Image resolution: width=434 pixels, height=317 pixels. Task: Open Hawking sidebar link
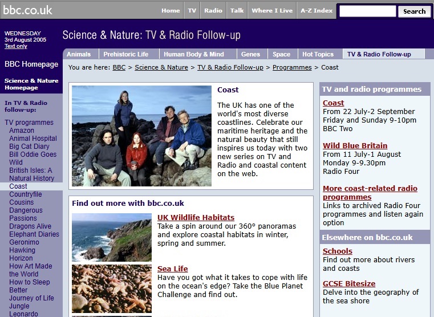pyautogui.click(x=22, y=250)
